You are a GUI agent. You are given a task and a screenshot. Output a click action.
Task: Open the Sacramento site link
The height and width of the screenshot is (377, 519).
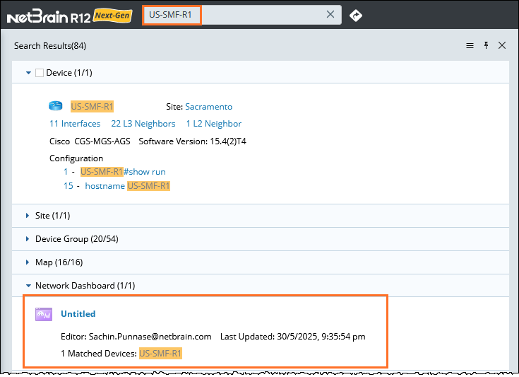208,107
